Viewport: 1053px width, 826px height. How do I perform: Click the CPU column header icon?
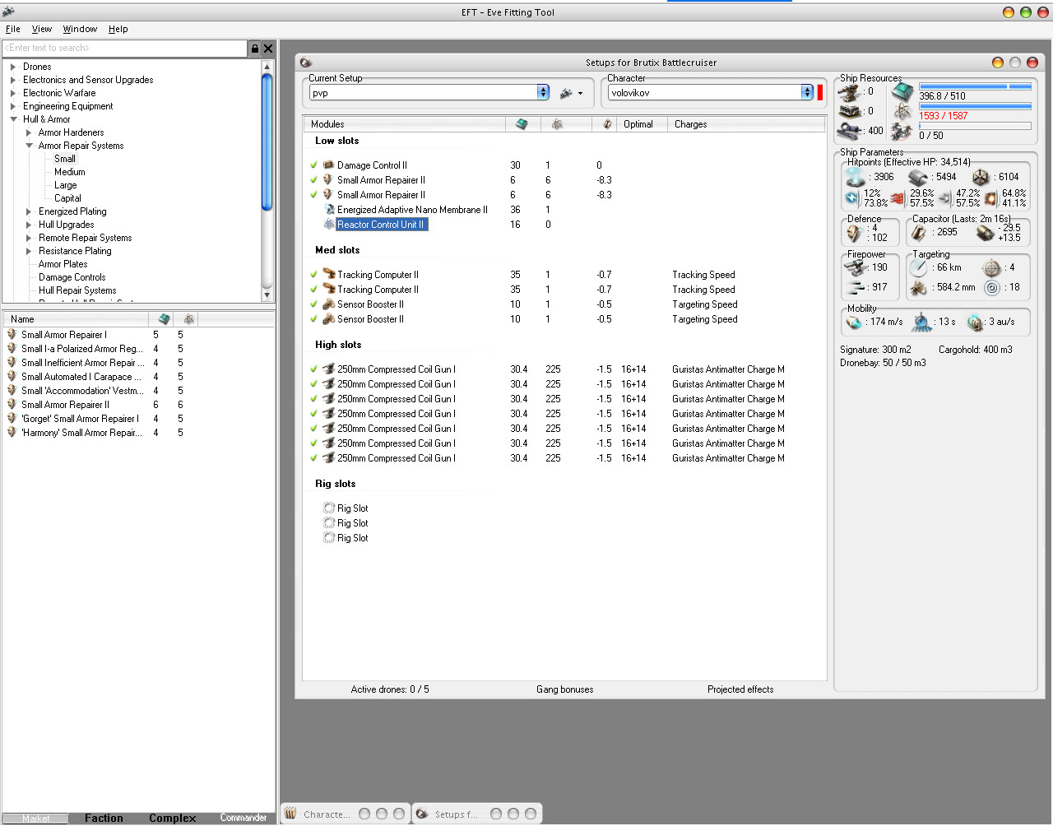[x=522, y=124]
